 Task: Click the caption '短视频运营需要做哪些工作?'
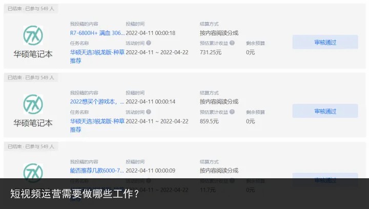click(75, 194)
